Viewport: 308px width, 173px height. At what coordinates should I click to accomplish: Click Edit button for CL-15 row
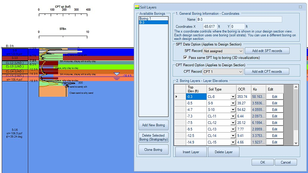(275, 142)
